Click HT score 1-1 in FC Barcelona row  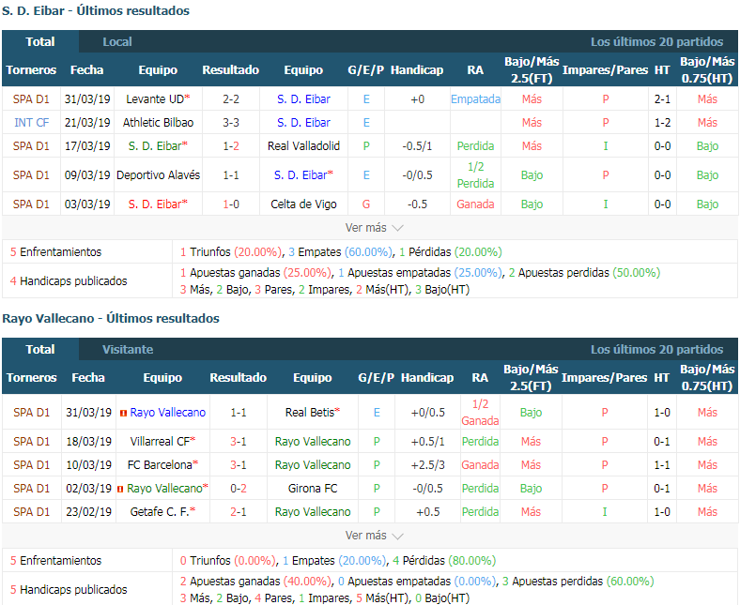click(662, 465)
